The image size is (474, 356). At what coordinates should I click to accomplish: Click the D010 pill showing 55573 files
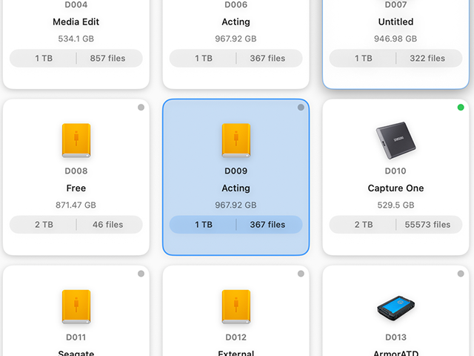pyautogui.click(x=395, y=225)
